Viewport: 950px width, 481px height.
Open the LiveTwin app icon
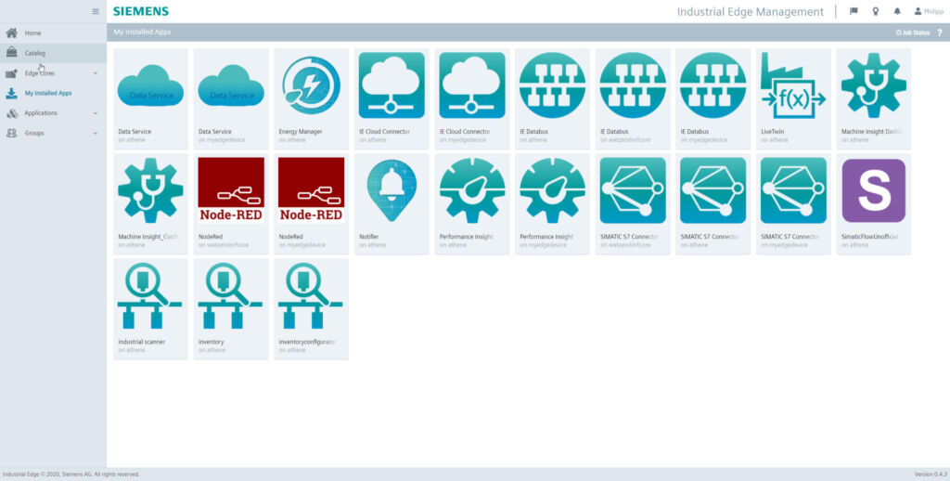(793, 85)
